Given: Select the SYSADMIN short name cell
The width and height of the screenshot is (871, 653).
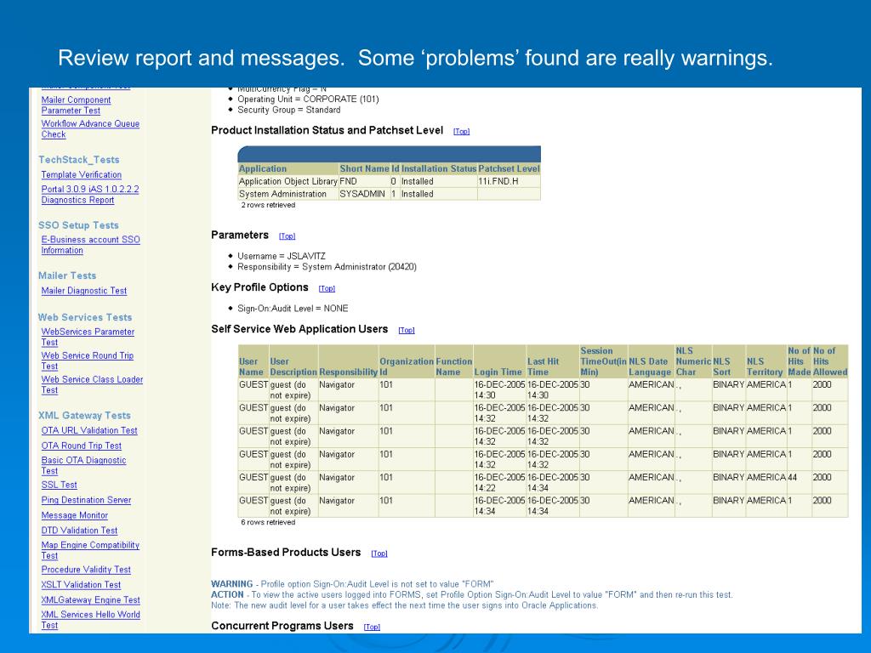Looking at the screenshot, I should [x=362, y=195].
